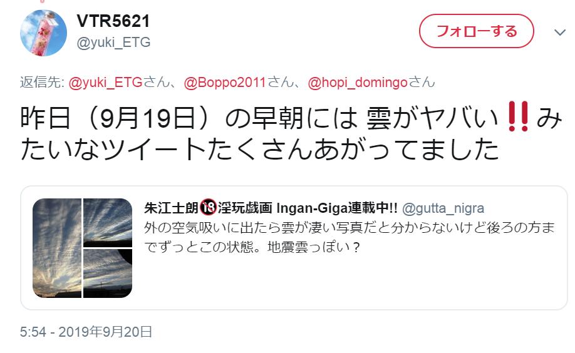Viewport: 575px width, 353px height.
Task: Open the @yuki_ETG mention in reply line
Action: pyautogui.click(x=106, y=82)
